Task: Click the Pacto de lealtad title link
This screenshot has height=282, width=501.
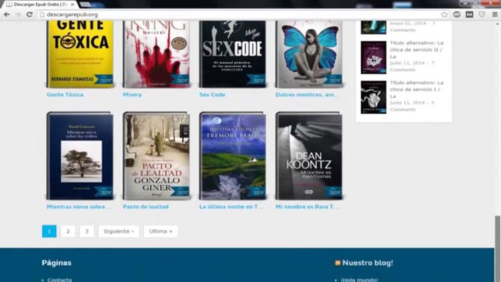Action: coord(146,207)
